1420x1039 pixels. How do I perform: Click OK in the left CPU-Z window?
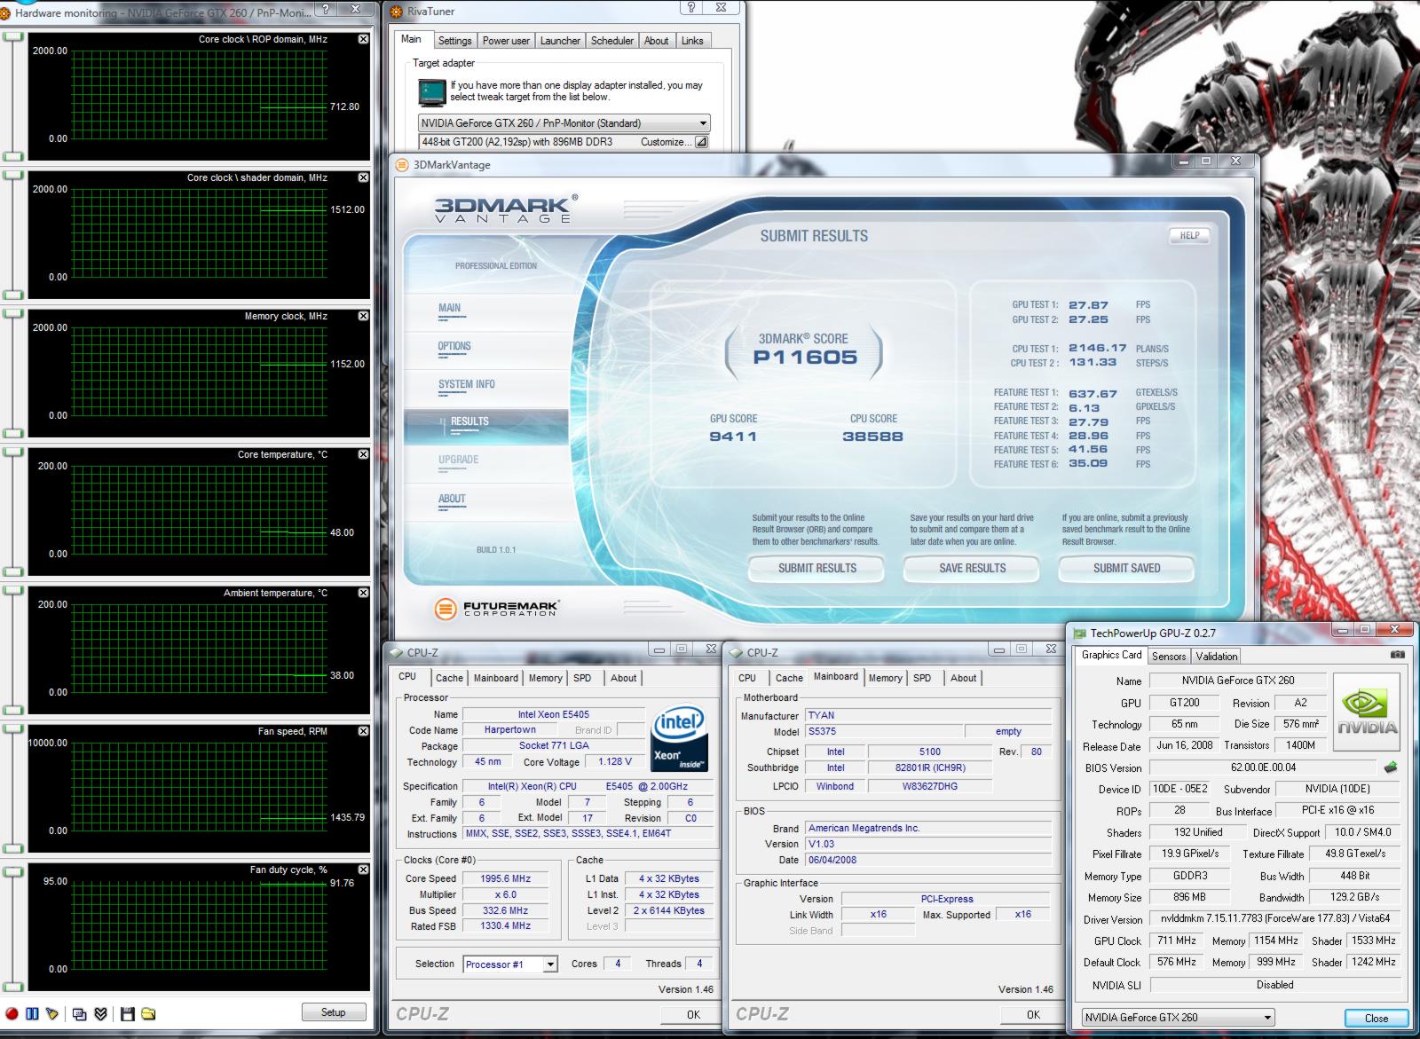(693, 1014)
